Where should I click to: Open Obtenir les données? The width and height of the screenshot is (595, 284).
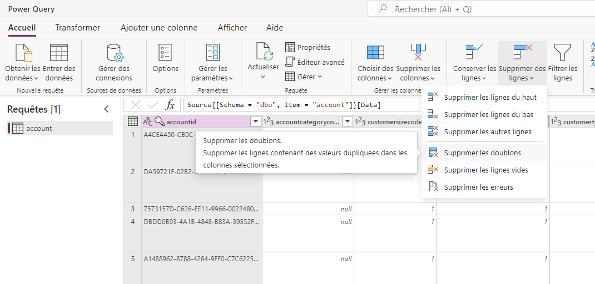[x=23, y=63]
